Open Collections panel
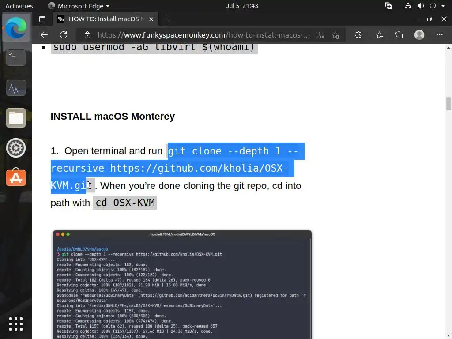 tap(399, 35)
